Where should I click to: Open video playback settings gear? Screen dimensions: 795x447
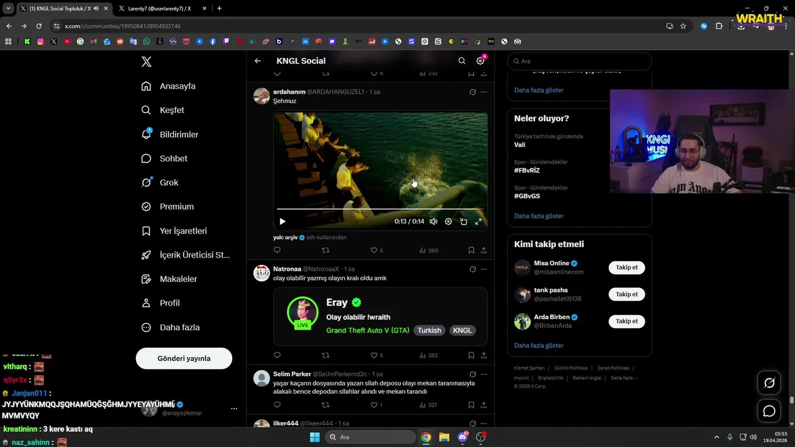[x=448, y=222]
